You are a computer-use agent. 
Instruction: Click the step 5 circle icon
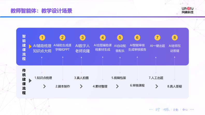point(120,37)
